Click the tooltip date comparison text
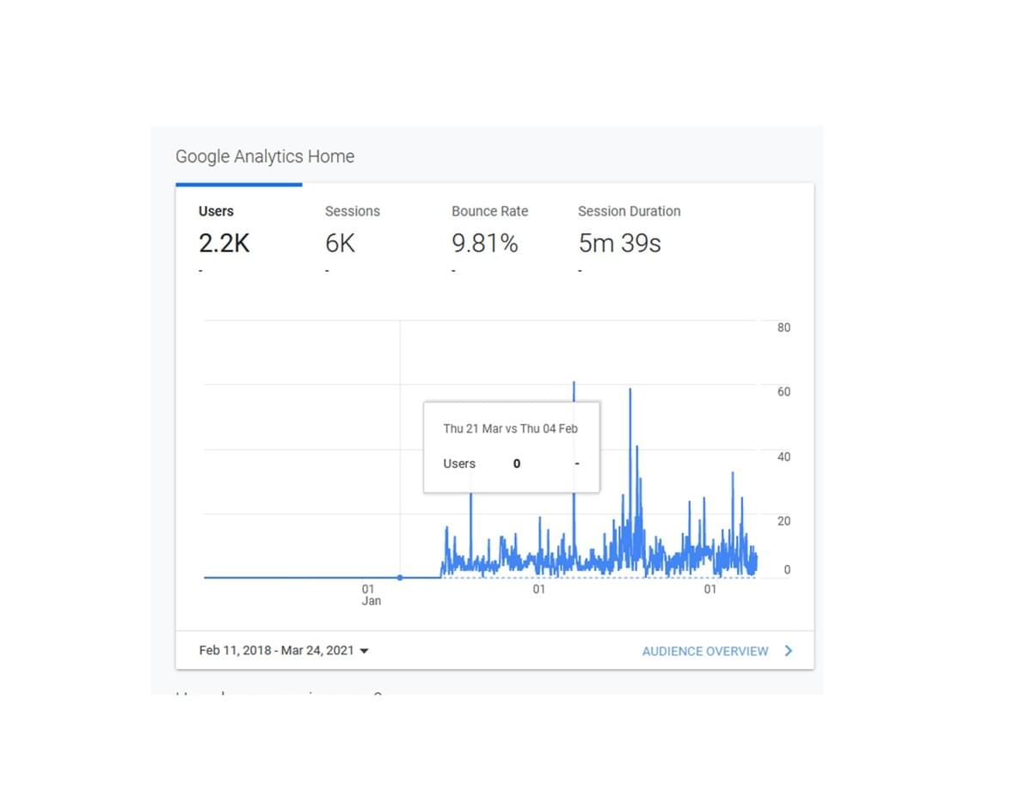Image resolution: width=1032 pixels, height=797 pixels. click(511, 428)
